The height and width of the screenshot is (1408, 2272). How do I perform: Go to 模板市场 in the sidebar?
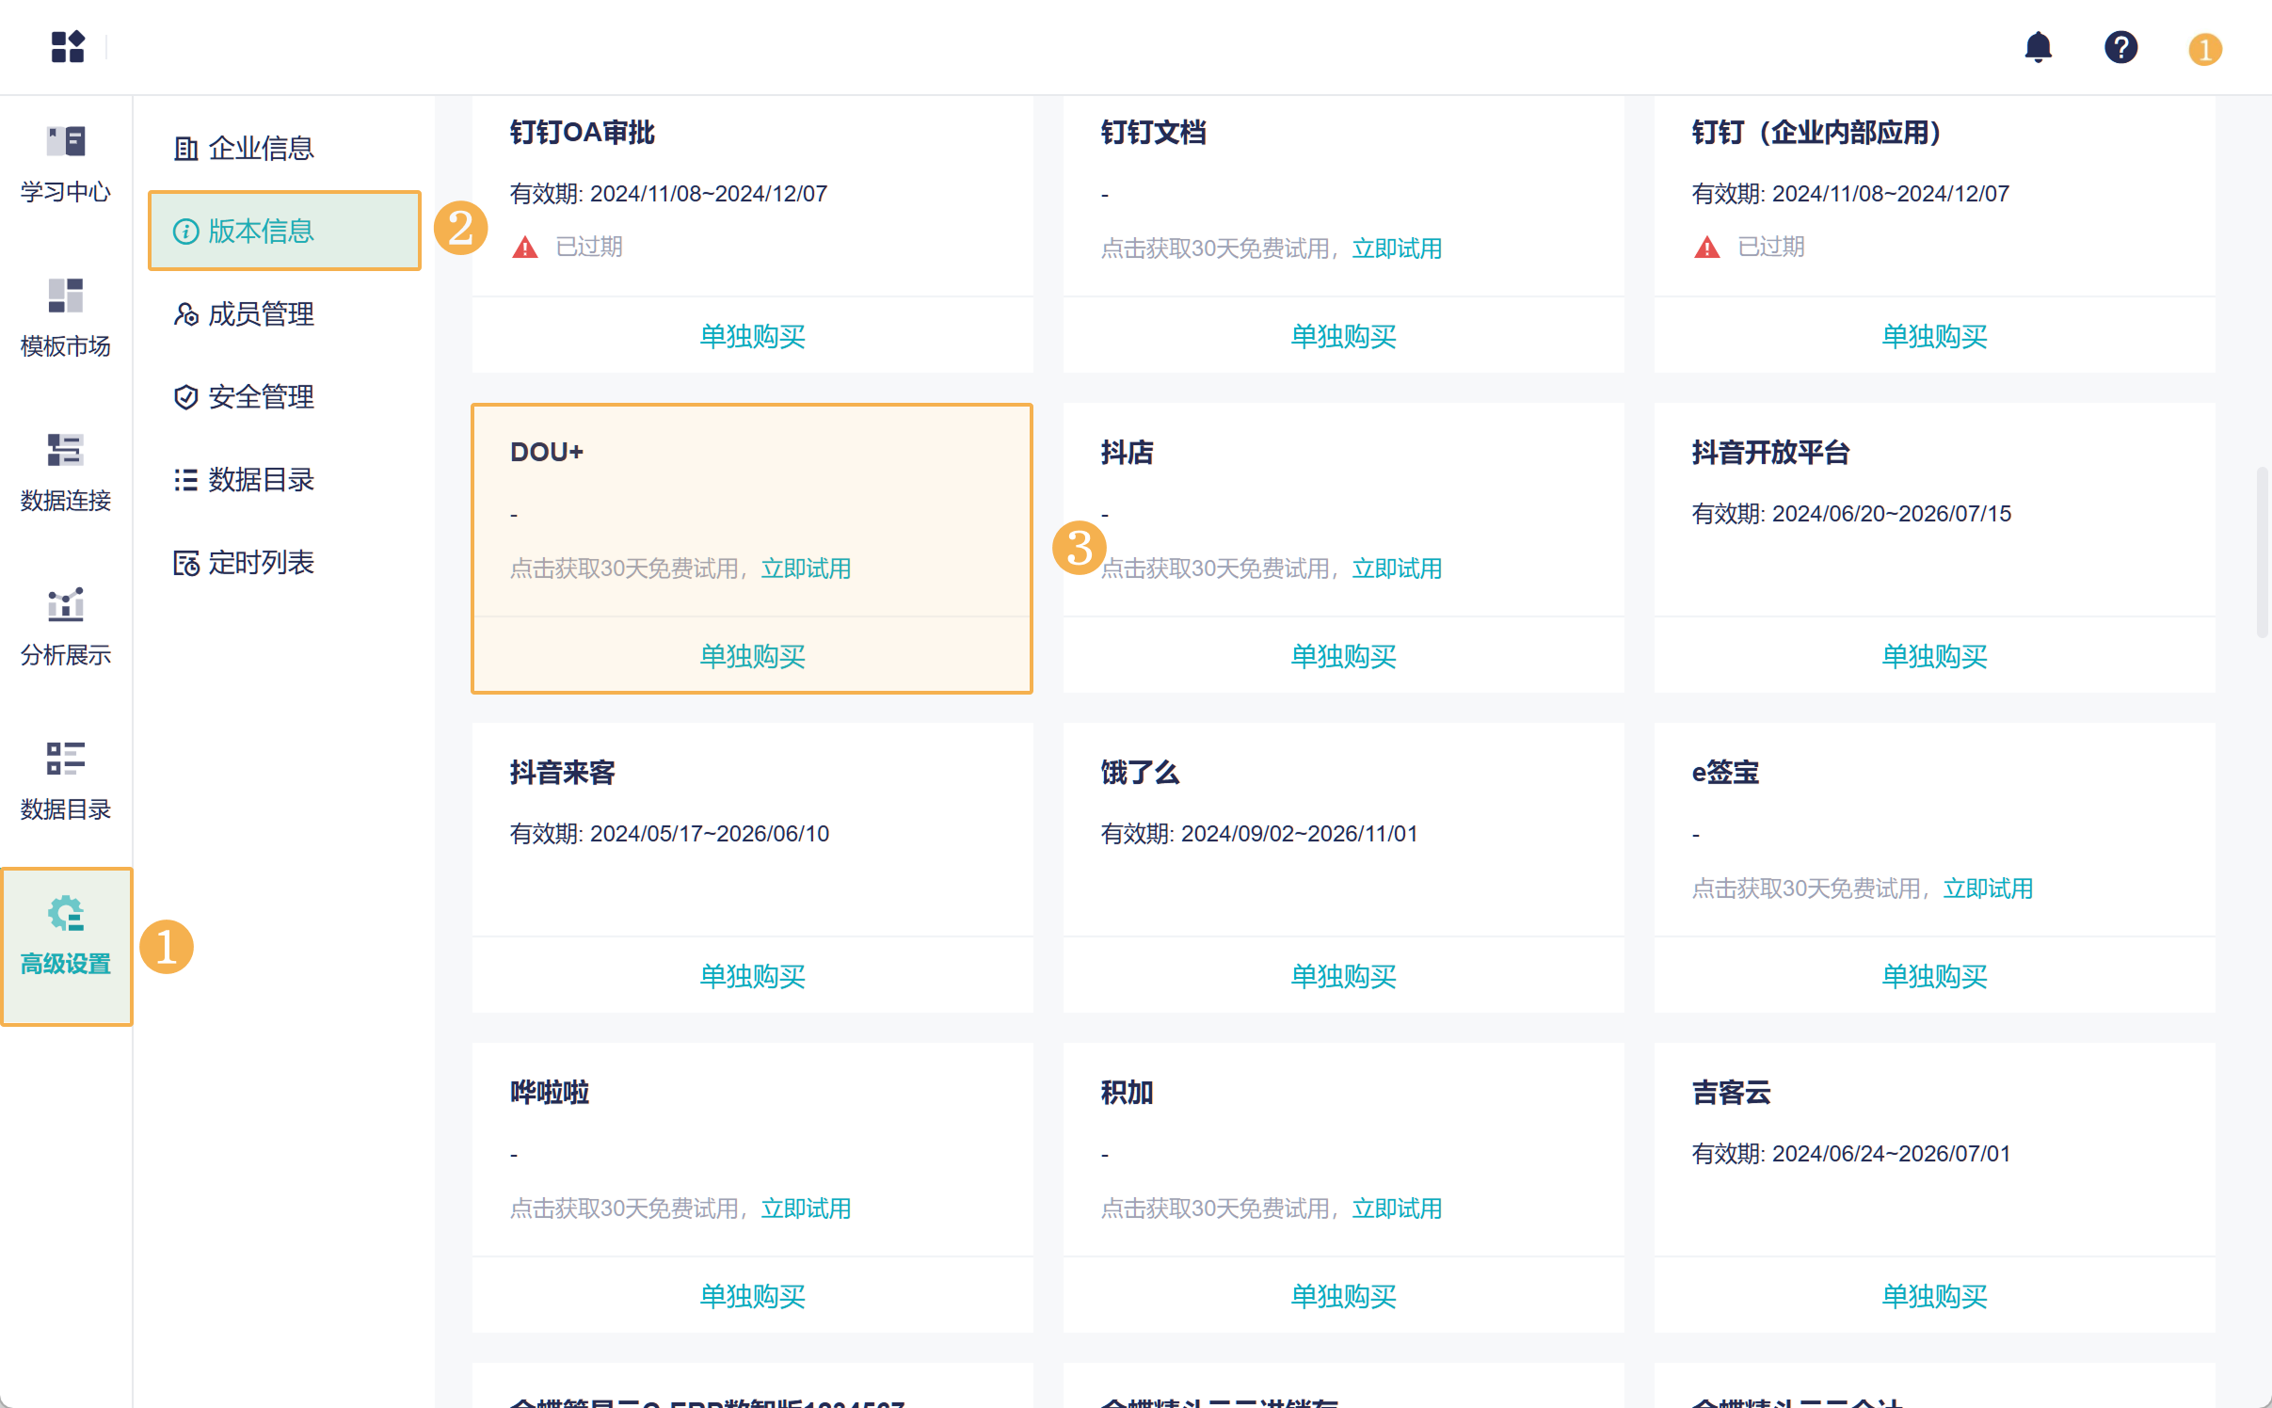point(66,319)
